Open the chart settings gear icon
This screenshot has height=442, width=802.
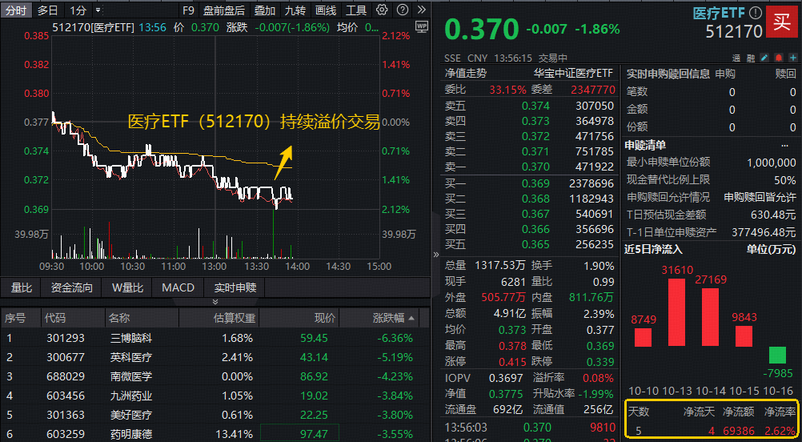pos(381,10)
